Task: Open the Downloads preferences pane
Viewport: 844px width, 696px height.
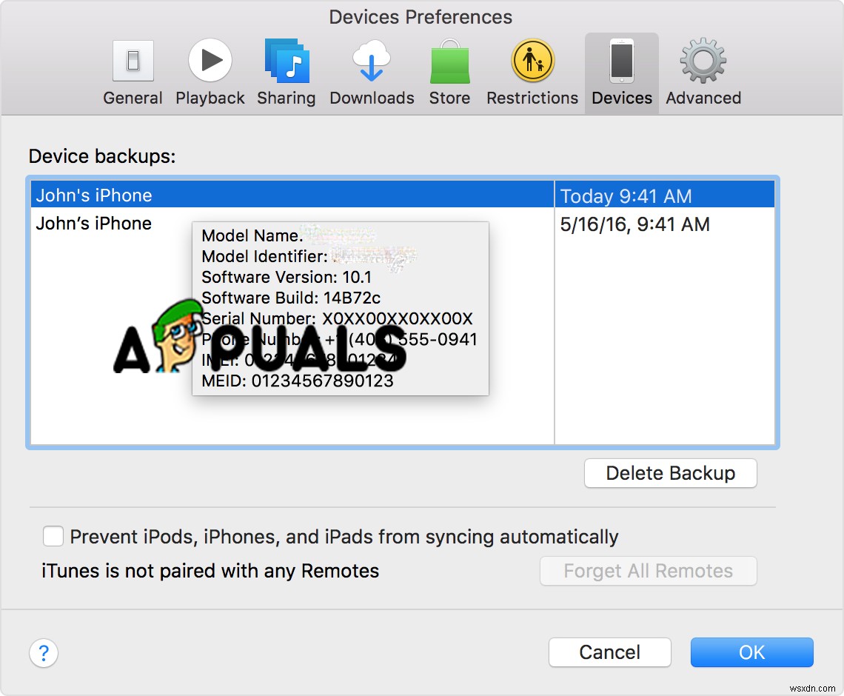Action: point(371,70)
